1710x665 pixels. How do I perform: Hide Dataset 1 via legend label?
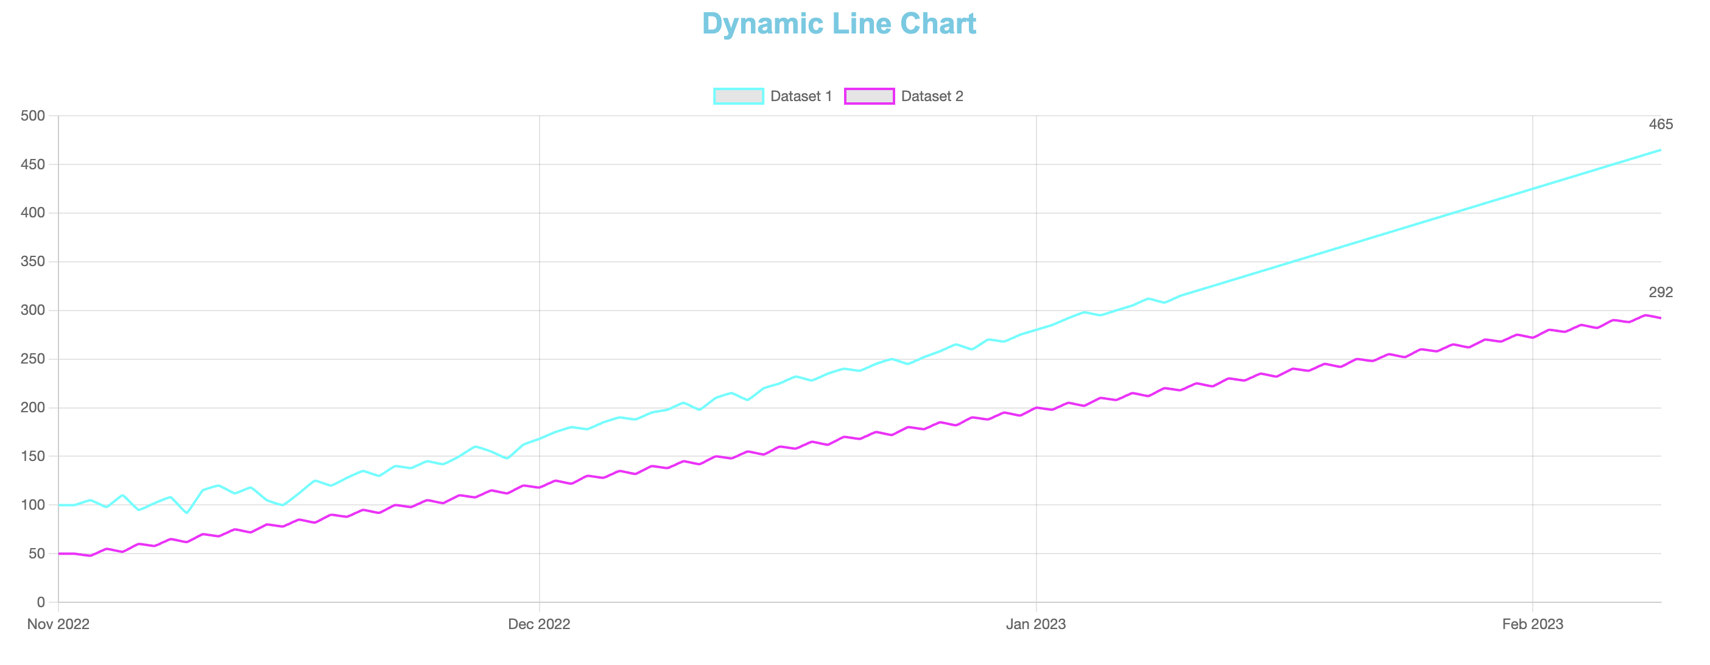click(x=801, y=96)
